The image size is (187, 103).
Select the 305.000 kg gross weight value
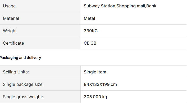pos(95,97)
